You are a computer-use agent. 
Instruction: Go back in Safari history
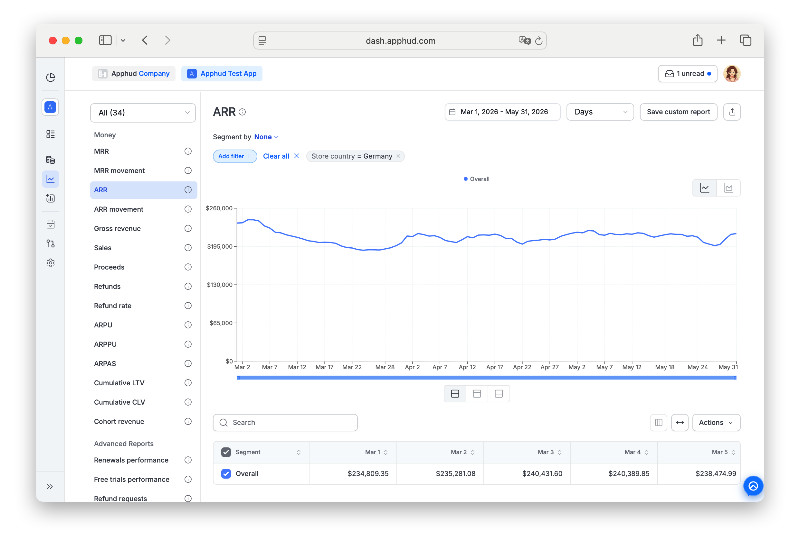pyautogui.click(x=145, y=40)
